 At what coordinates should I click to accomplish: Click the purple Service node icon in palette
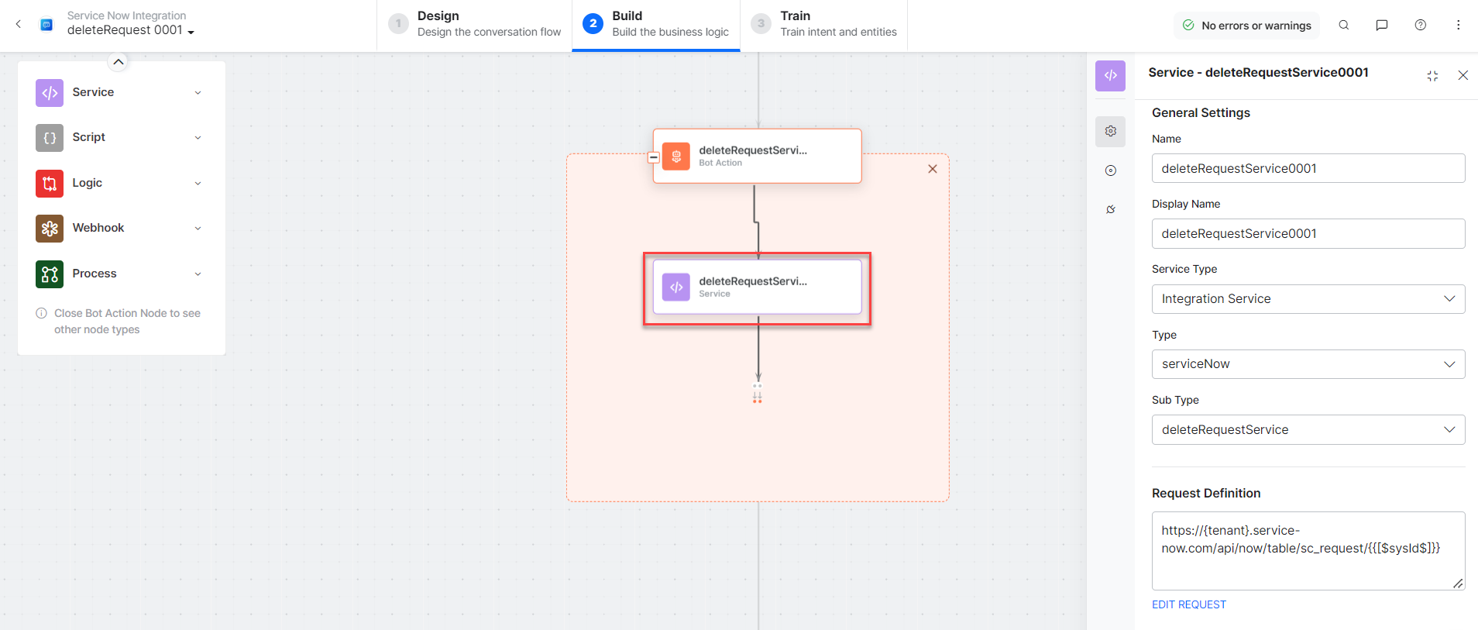pos(50,93)
